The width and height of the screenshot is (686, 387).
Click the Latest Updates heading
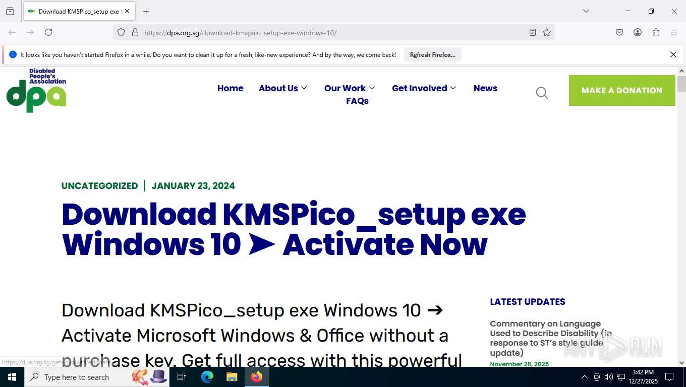pos(528,302)
